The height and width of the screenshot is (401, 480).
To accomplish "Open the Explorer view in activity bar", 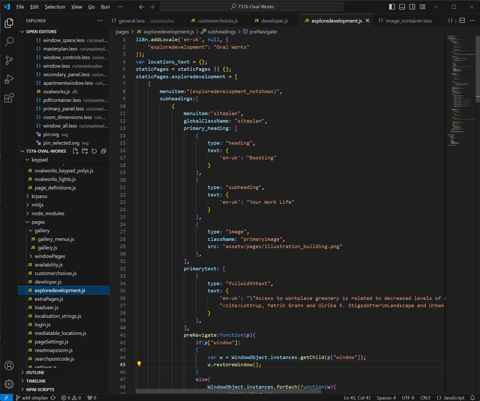I will click(x=9, y=23).
